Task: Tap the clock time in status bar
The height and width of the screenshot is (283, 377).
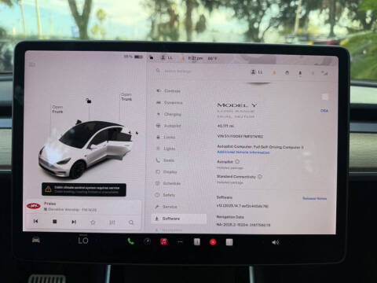Action: point(195,58)
